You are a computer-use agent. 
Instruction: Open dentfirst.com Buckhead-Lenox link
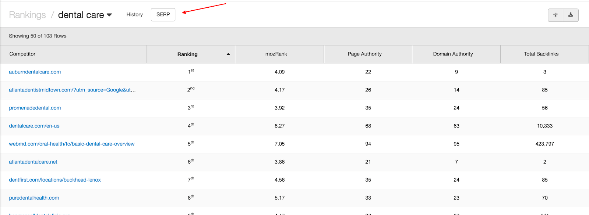pos(55,180)
